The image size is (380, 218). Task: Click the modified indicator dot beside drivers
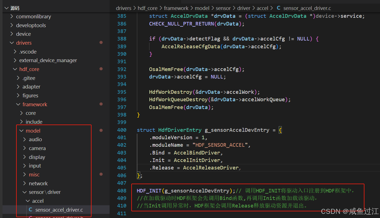(101, 43)
